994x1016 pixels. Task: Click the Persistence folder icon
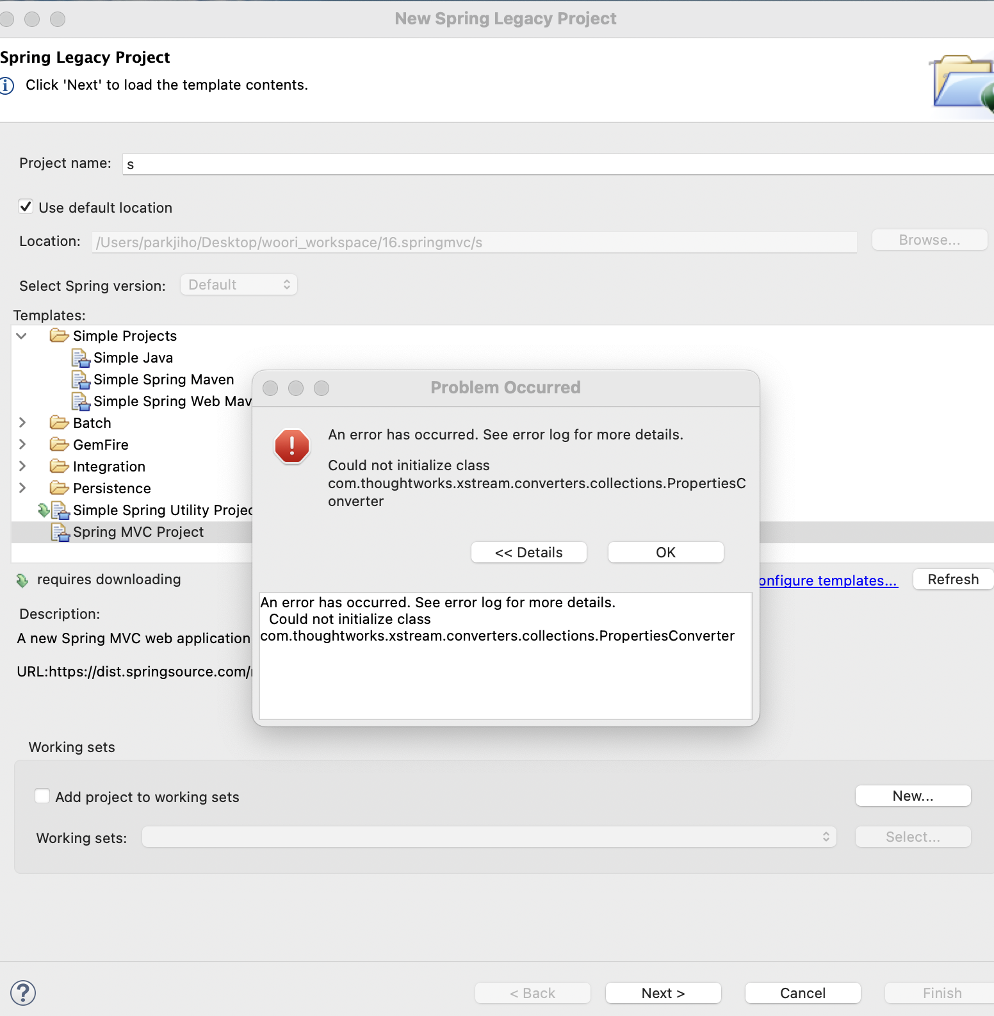[x=59, y=488]
